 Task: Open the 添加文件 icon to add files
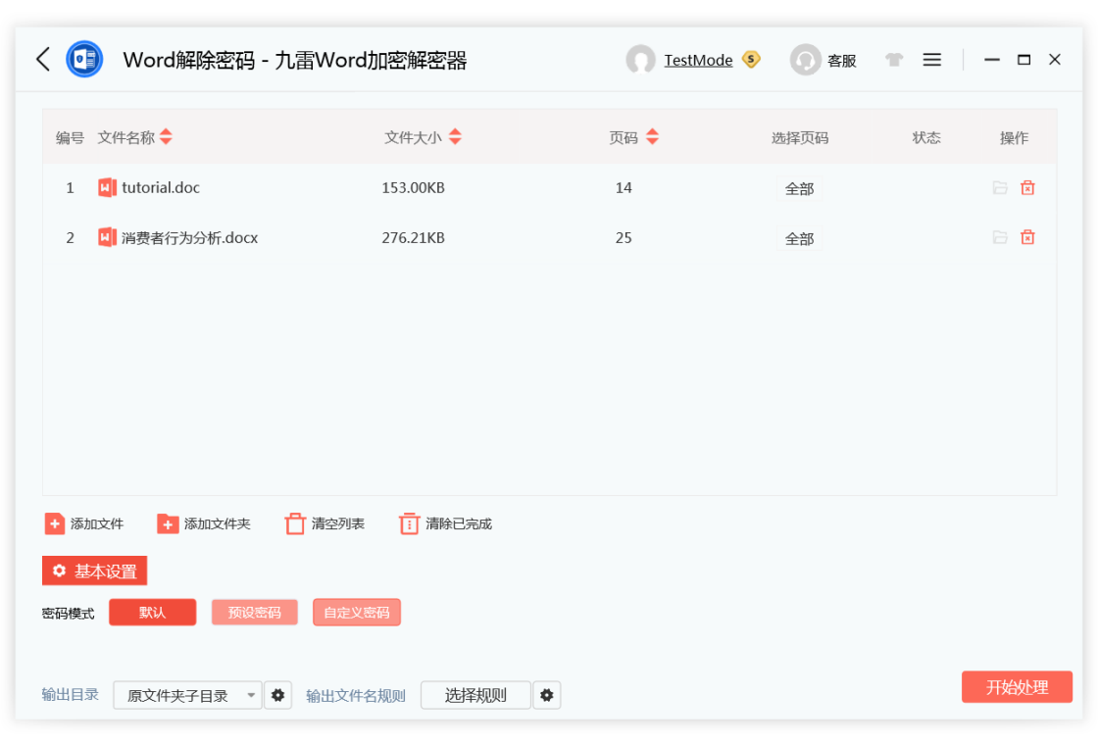[54, 523]
